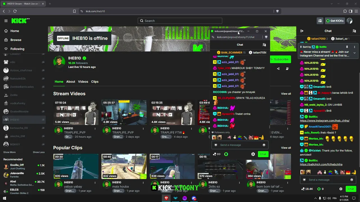Expand the pinned BotRix message
This screenshot has height=202, width=360.
[x=354, y=53]
